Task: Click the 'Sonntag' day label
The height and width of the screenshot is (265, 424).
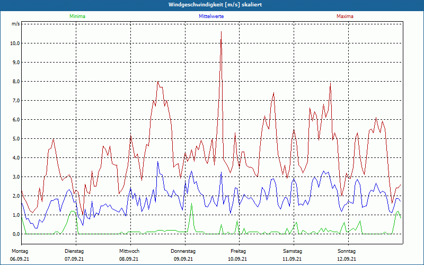Action: click(x=347, y=251)
